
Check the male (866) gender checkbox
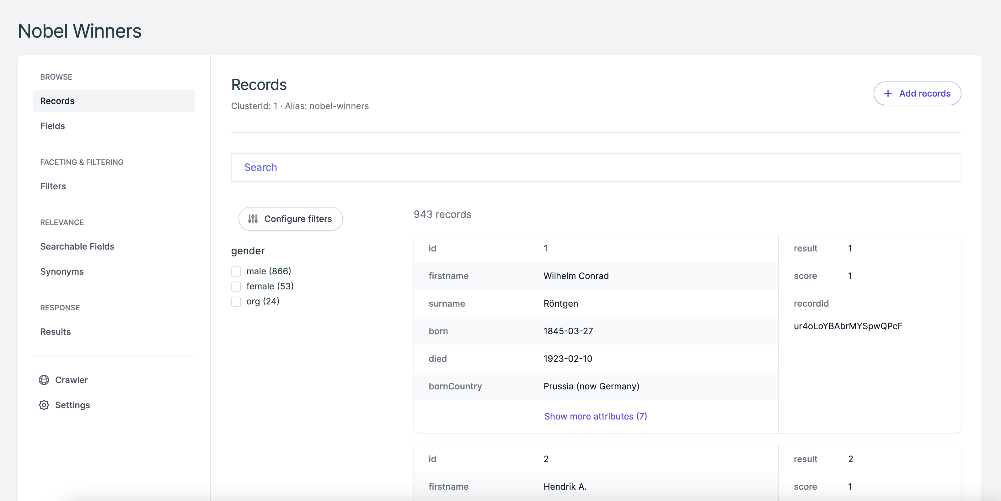[x=236, y=271]
